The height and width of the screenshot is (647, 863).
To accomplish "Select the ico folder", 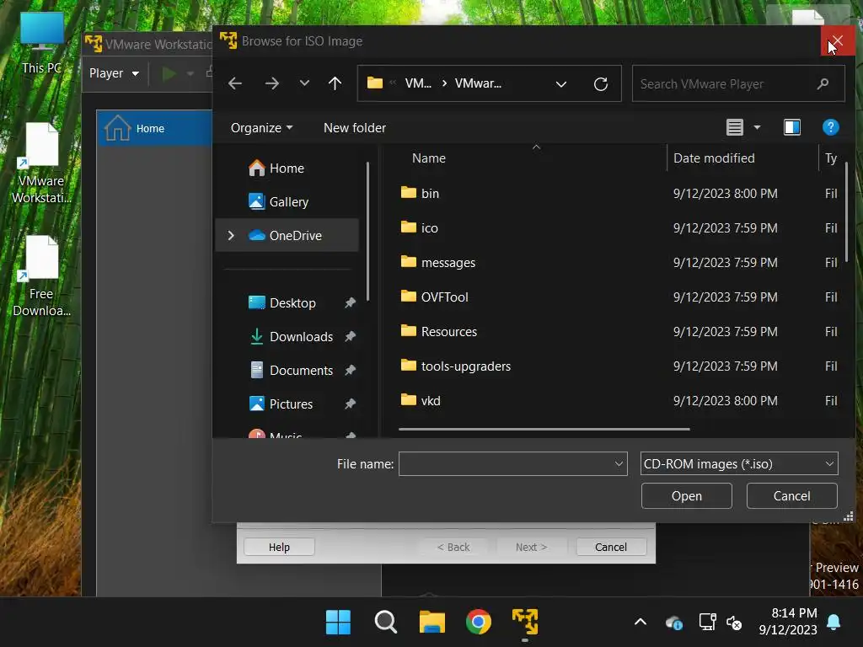I will (429, 228).
